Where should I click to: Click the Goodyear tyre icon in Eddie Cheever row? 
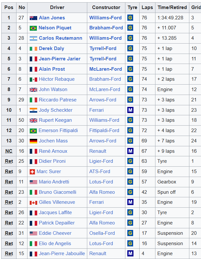point(130,233)
